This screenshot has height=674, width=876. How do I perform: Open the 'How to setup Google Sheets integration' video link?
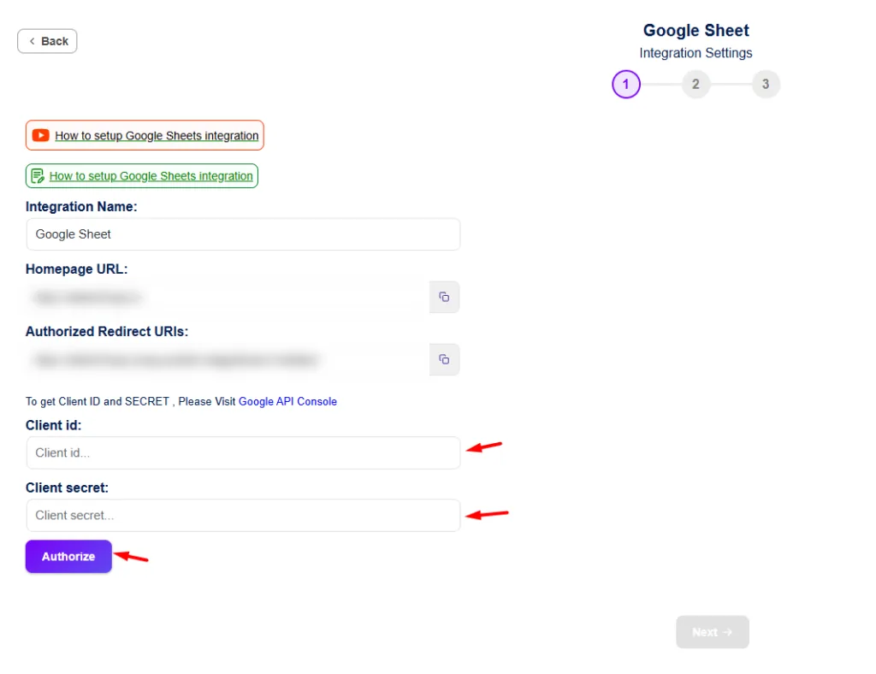[x=155, y=135]
